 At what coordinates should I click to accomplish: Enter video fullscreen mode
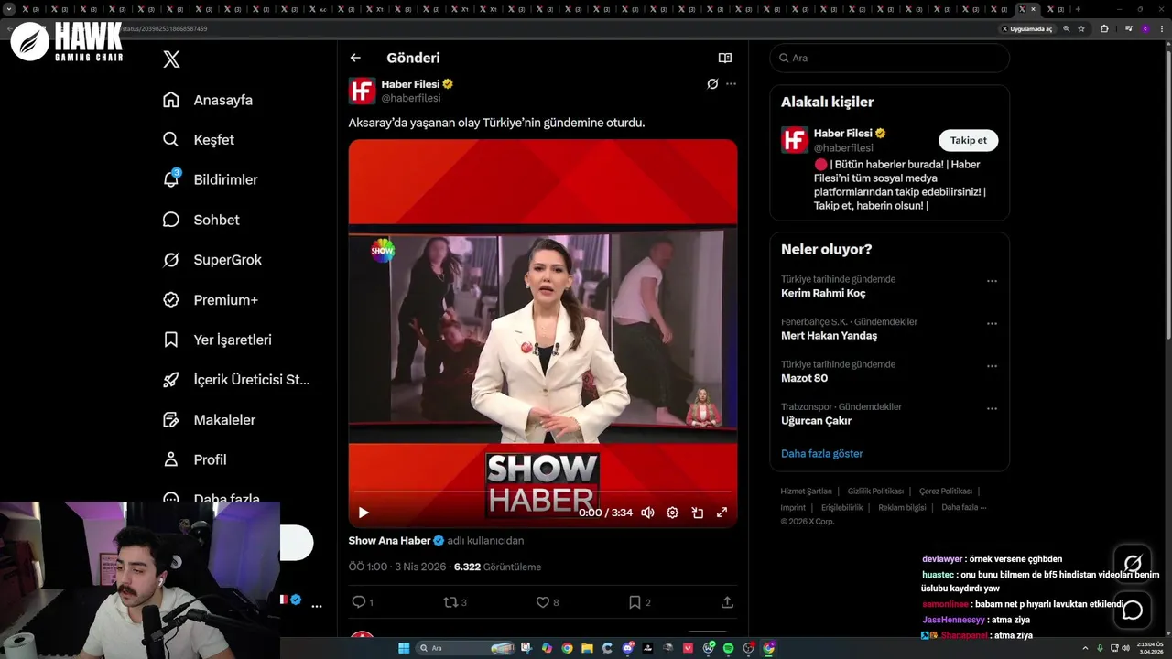[722, 513]
